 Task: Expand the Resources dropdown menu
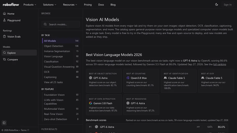click(x=70, y=5)
